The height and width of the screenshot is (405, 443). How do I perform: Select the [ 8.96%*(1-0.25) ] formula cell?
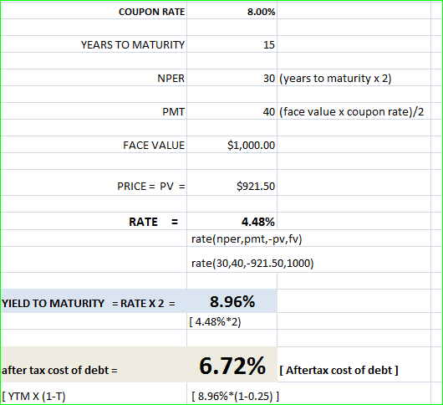236,397
